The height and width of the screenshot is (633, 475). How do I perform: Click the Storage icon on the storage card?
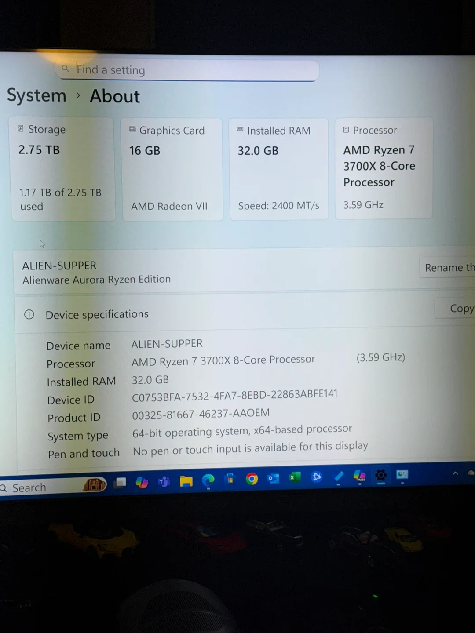[x=20, y=128]
